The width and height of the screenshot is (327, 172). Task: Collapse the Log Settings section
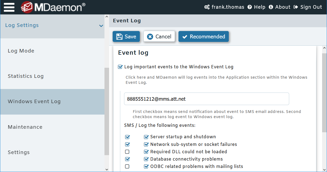coord(101,26)
